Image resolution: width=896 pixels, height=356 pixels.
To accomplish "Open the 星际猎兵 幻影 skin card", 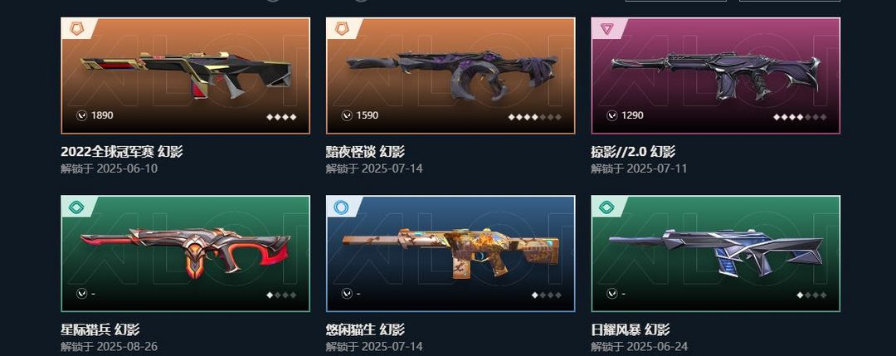I will tap(186, 254).
